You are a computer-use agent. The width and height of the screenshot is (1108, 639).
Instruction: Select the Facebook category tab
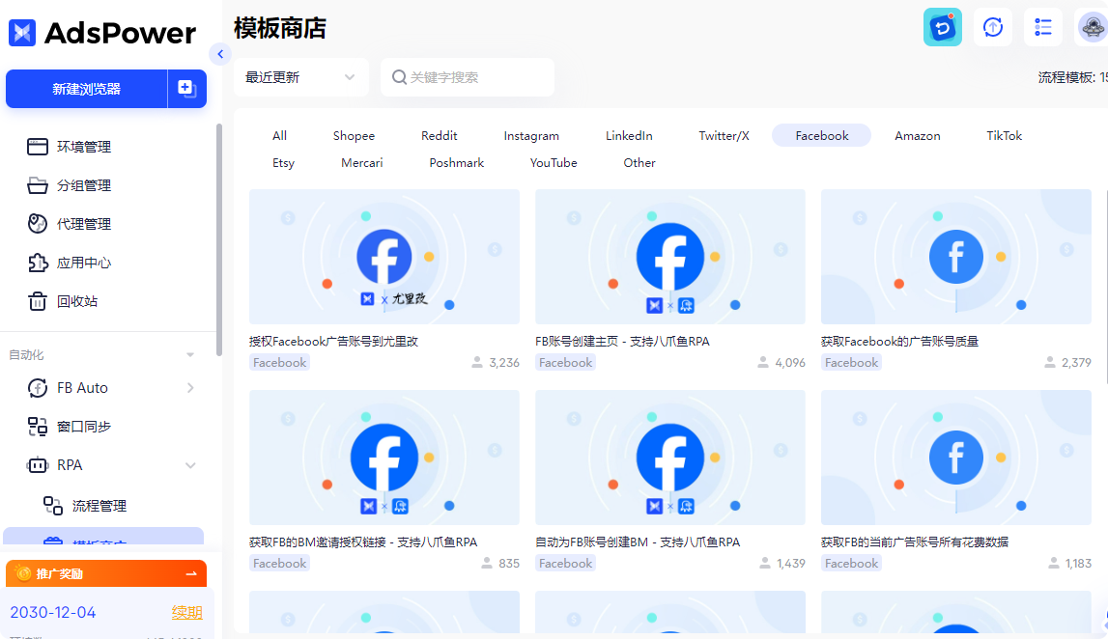pyautogui.click(x=822, y=135)
